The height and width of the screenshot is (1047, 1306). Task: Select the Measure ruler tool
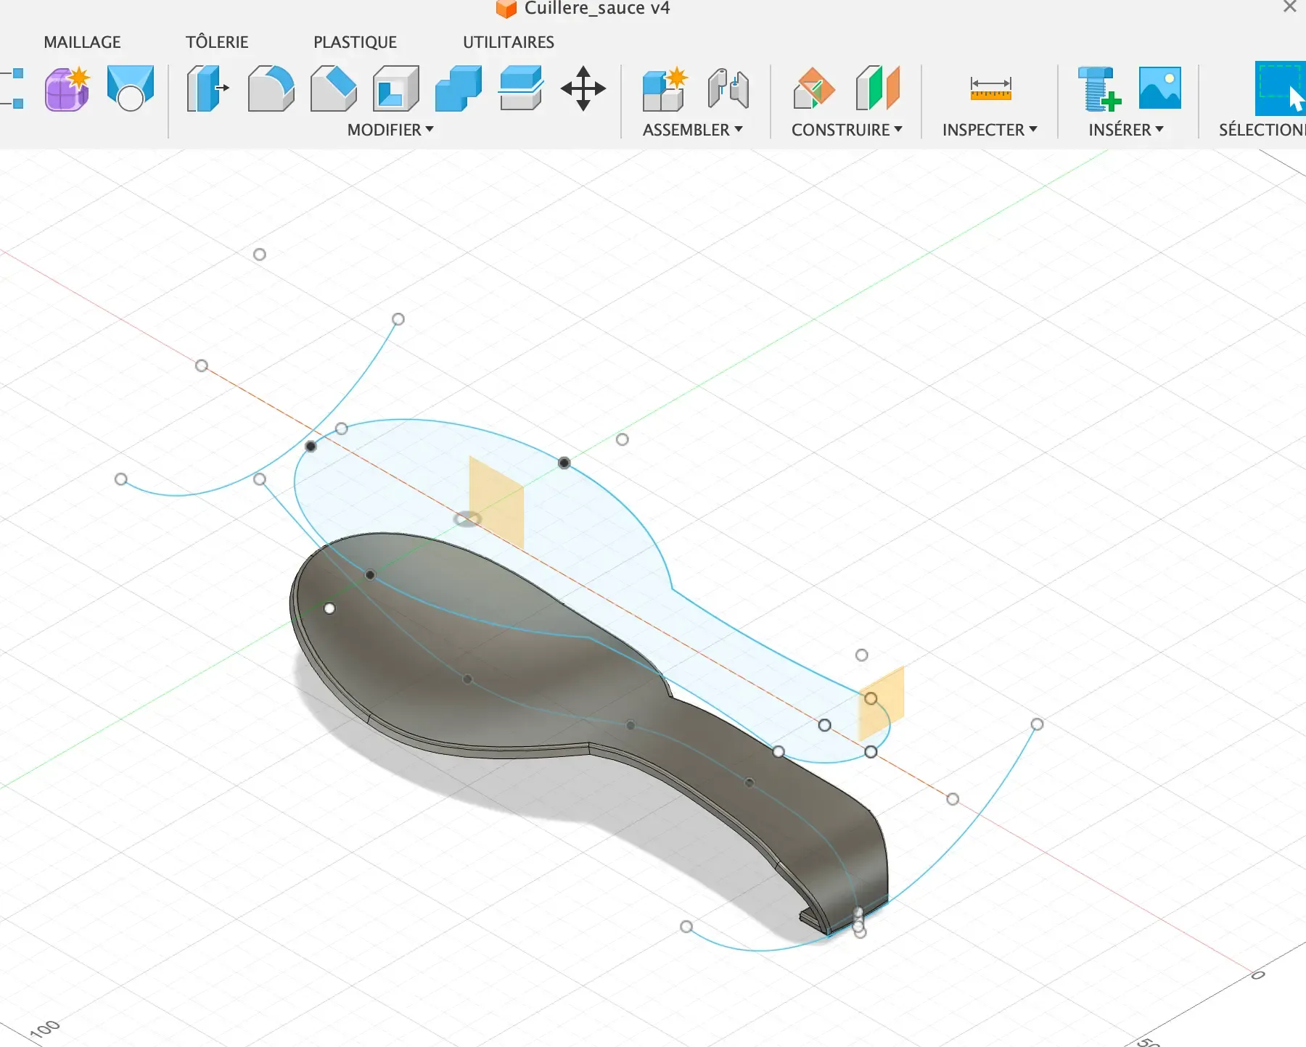coord(990,88)
